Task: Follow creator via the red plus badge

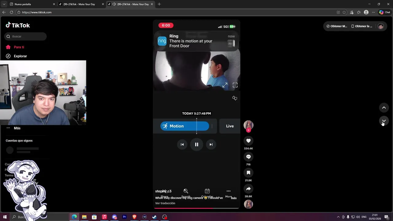Action: tap(248, 130)
